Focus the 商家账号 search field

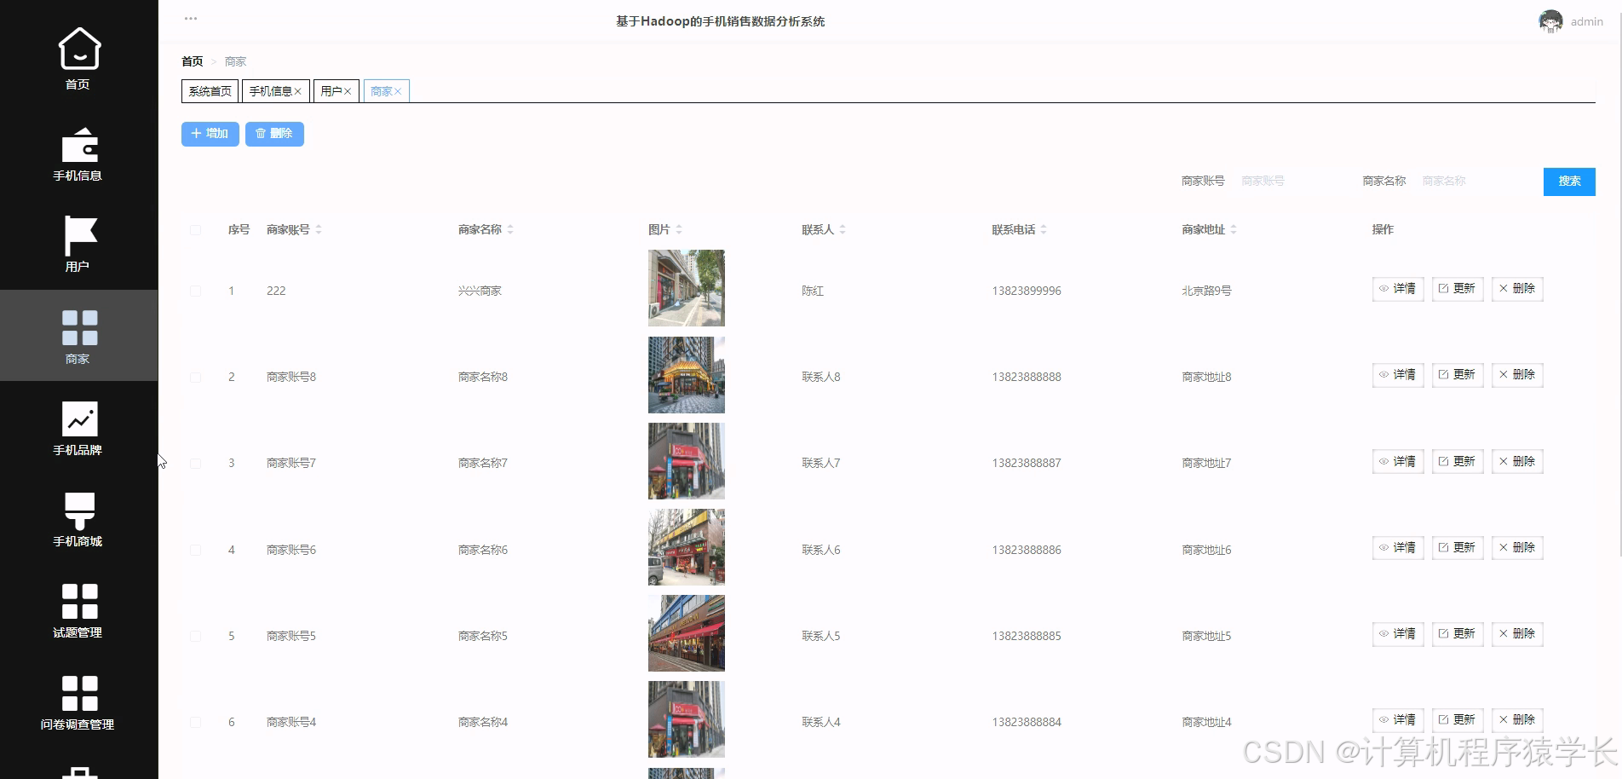1295,181
